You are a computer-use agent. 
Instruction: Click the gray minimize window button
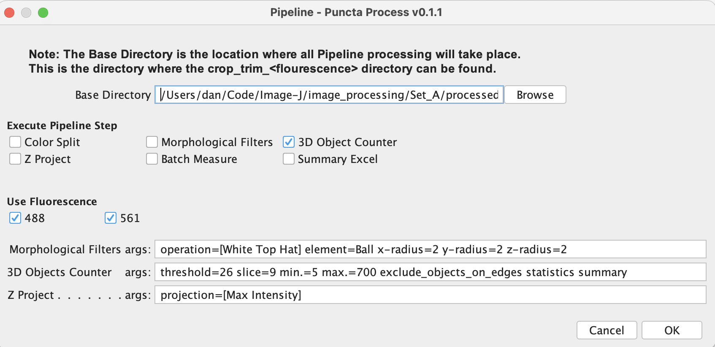click(26, 13)
